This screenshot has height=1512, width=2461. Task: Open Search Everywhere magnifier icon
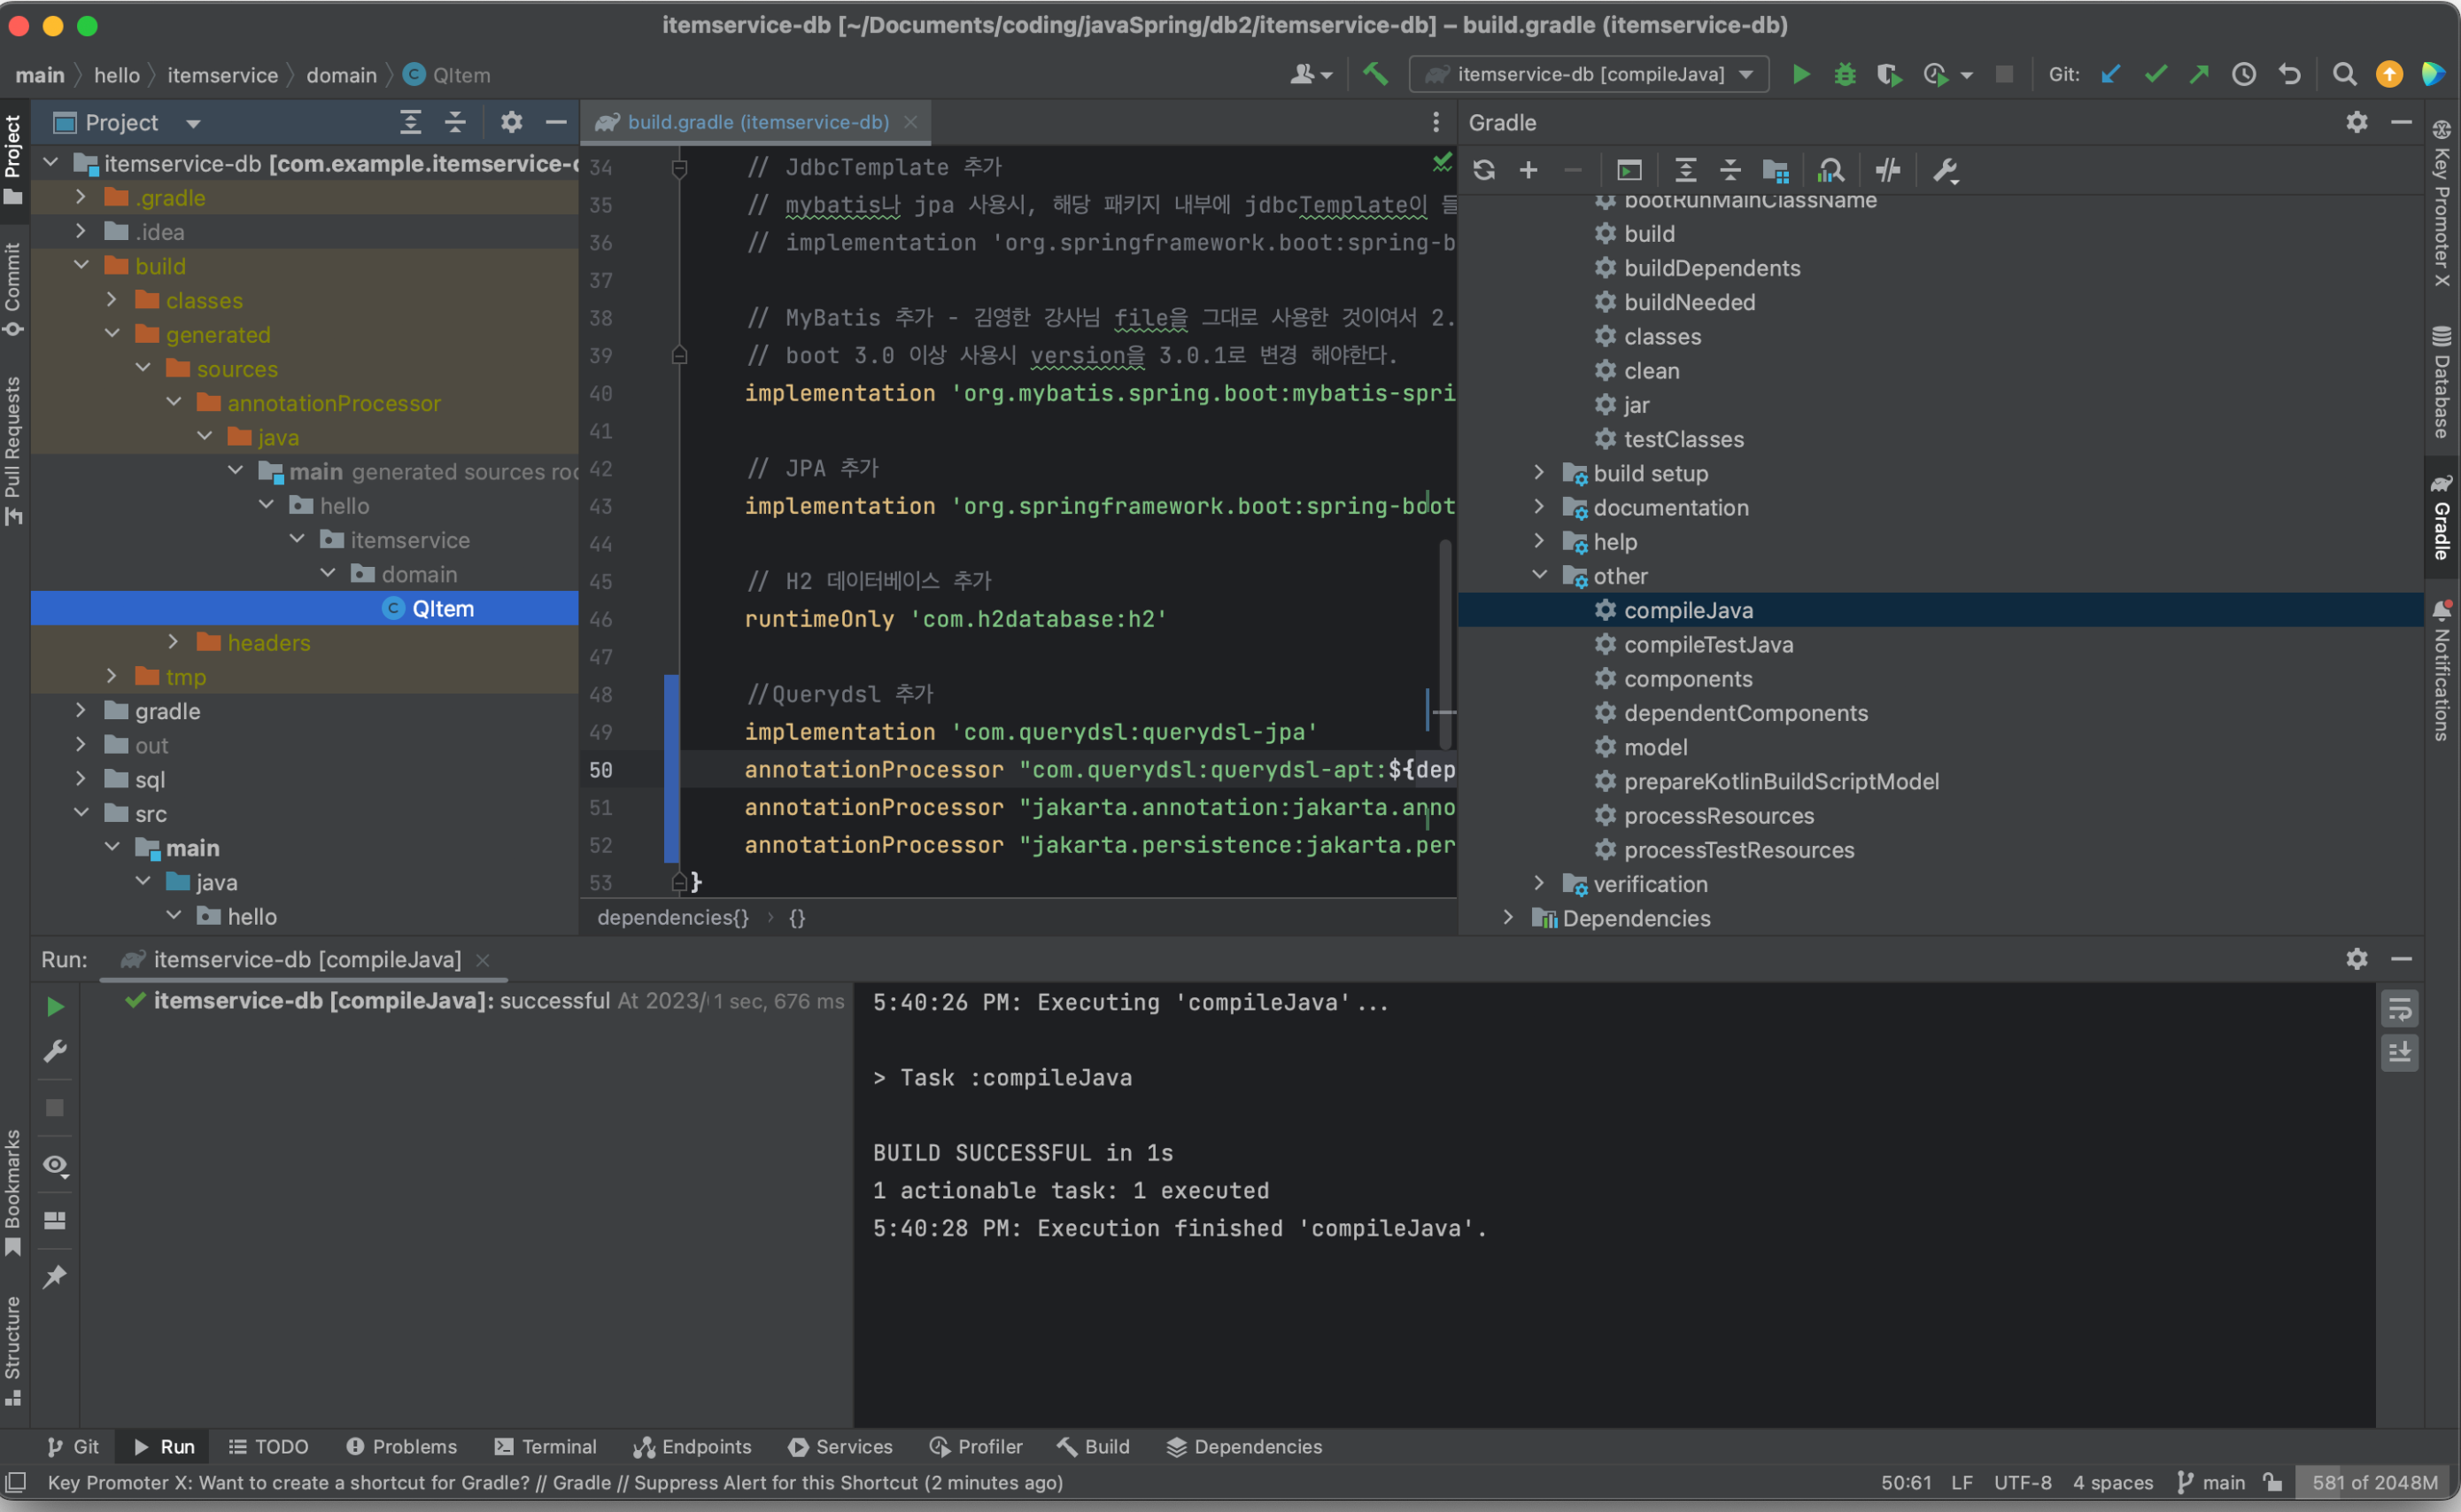point(2343,74)
